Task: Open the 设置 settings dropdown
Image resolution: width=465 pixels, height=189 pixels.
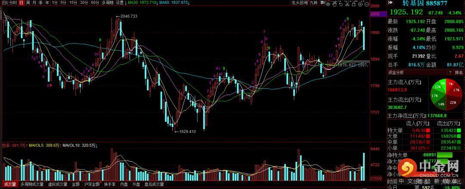Action: [x=121, y=3]
